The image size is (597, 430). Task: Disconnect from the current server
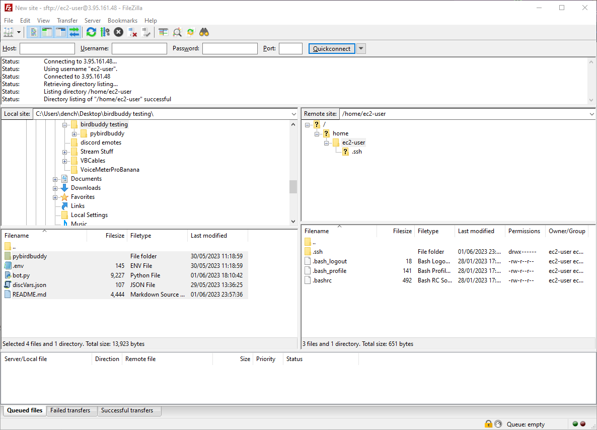132,32
